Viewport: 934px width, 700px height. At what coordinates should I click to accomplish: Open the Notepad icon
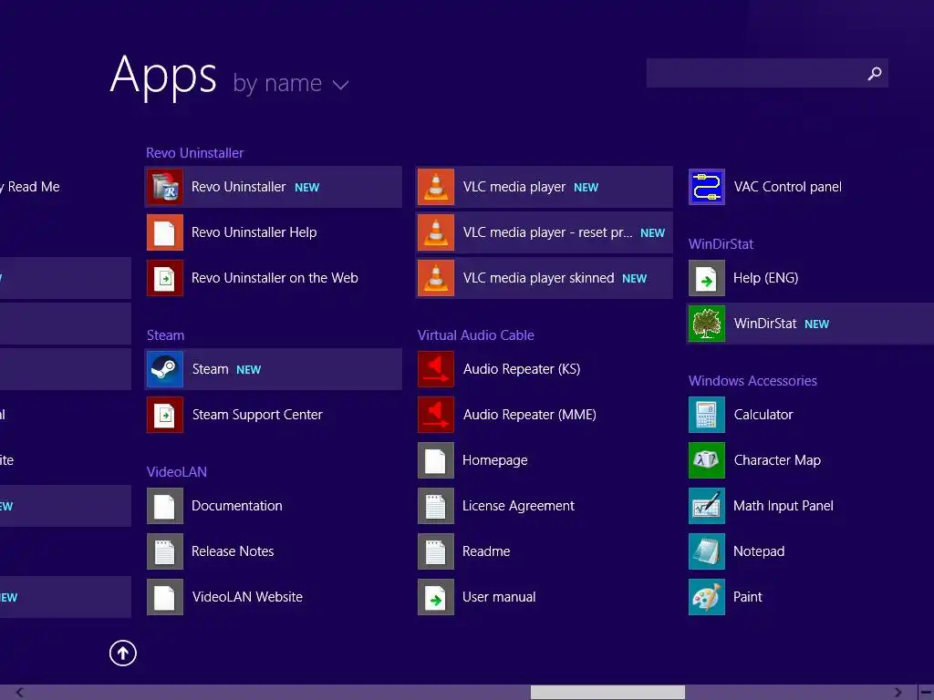707,551
